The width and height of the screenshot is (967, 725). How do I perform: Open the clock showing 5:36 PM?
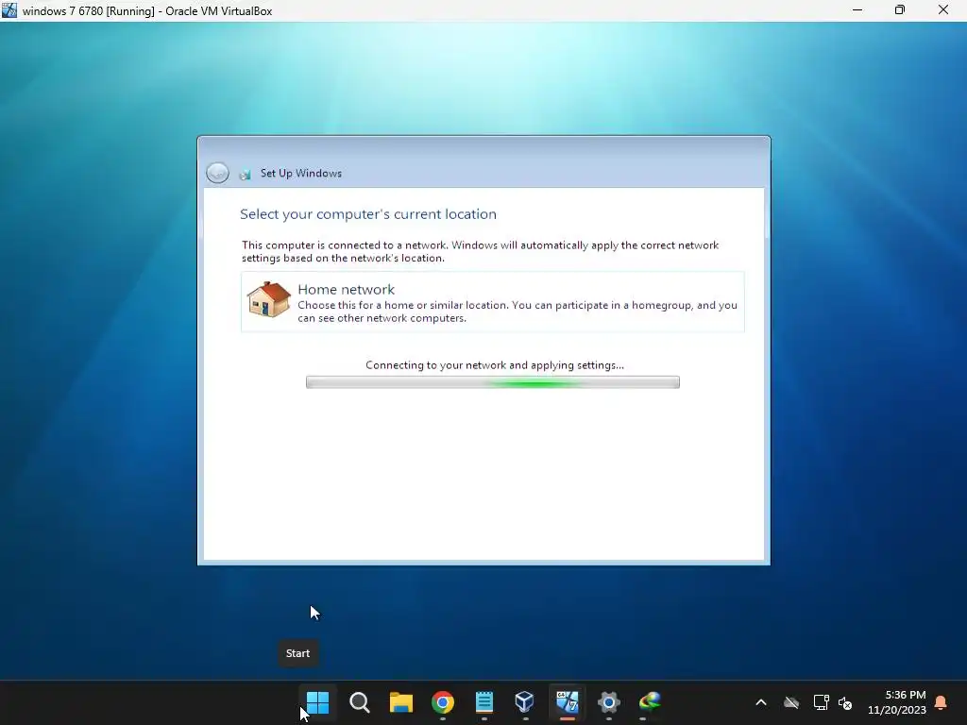pos(897,702)
